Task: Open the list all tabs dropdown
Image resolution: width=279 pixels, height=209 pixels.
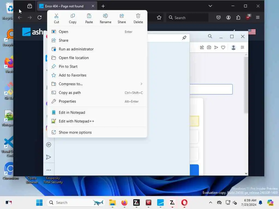Action: [210, 6]
